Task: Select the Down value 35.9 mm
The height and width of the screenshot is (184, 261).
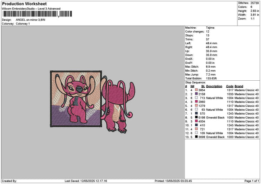Action: (211, 55)
